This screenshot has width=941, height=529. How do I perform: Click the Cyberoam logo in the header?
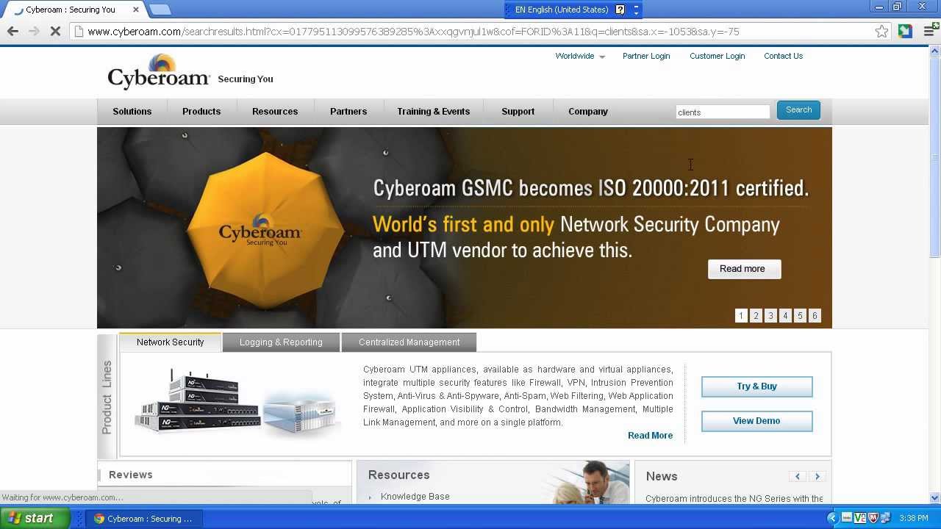[159, 72]
